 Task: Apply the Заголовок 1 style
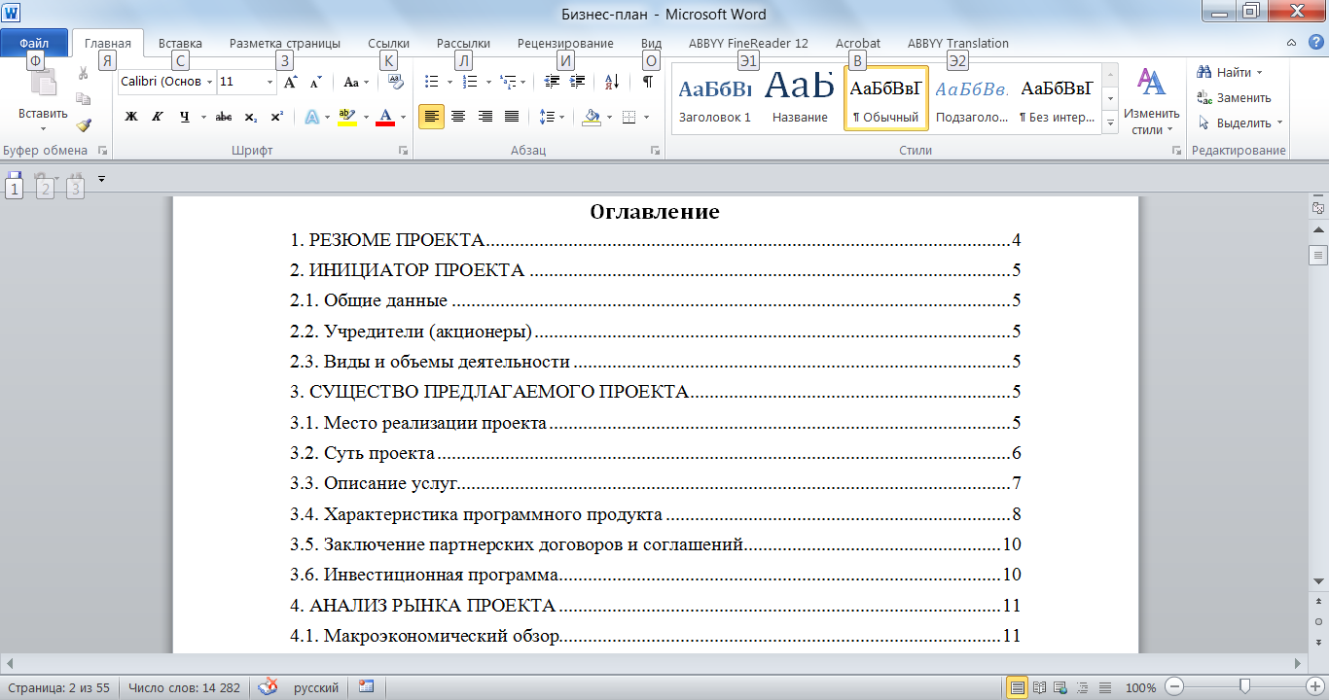pos(714,97)
